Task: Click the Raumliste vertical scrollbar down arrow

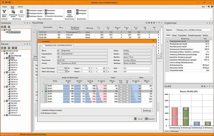Action: tap(161, 54)
